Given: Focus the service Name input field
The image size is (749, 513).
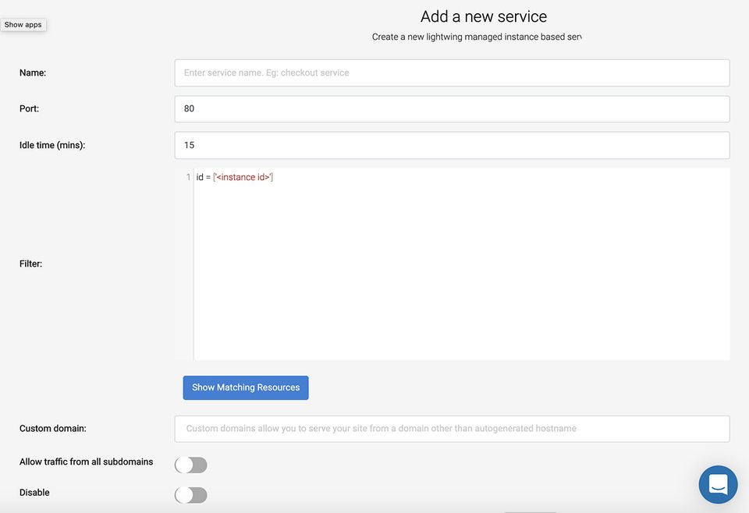Looking at the screenshot, I should coord(452,73).
